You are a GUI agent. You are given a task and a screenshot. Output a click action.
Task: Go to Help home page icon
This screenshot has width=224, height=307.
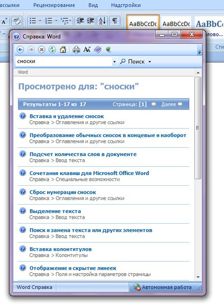coord(63,50)
